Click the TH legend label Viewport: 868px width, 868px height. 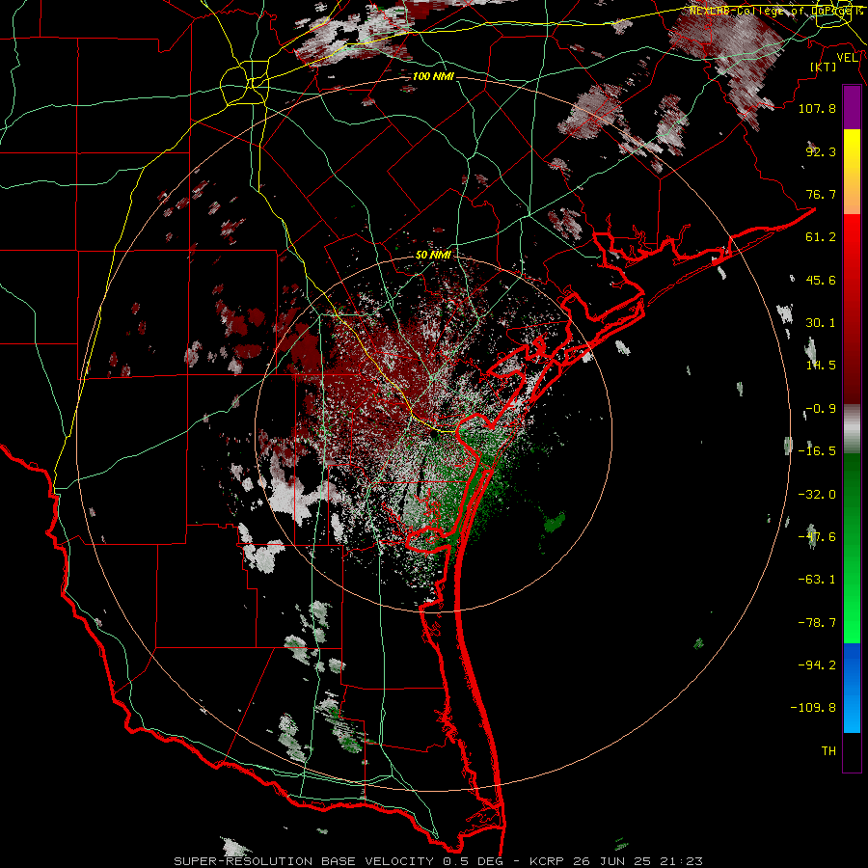[828, 750]
